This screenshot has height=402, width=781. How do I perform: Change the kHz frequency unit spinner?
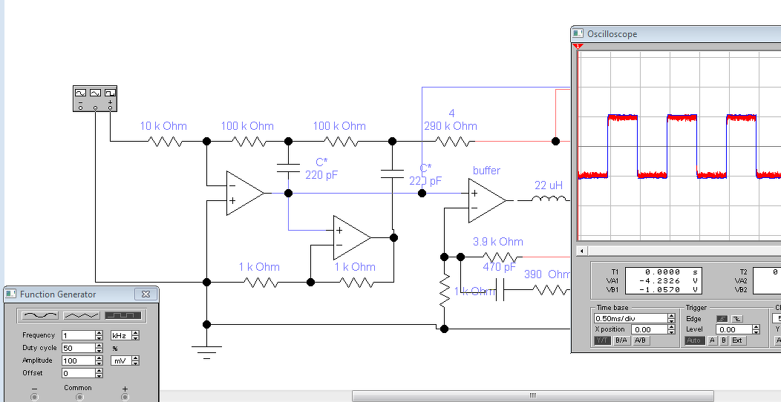coord(135,335)
